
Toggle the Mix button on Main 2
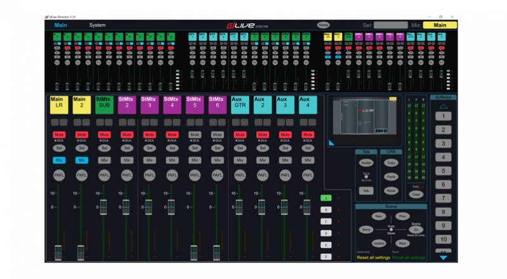[81, 160]
